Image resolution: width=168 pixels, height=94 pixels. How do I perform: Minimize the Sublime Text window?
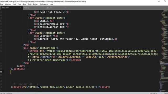pyautogui.click(x=159, y=1)
